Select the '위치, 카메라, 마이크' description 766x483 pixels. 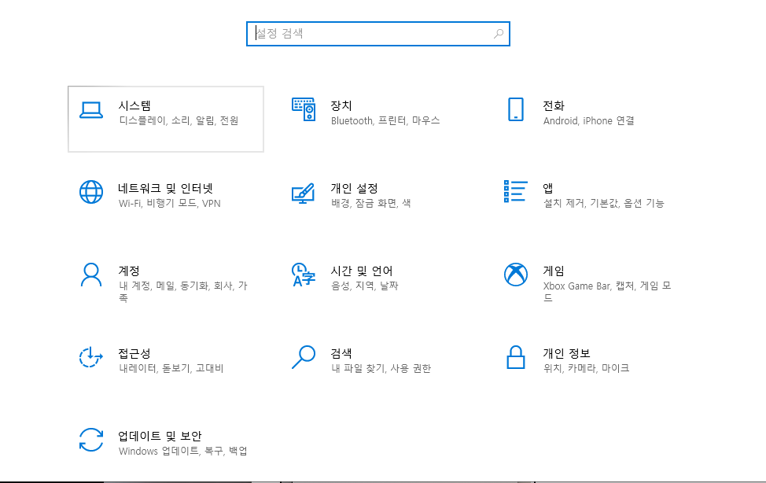pyautogui.click(x=586, y=369)
